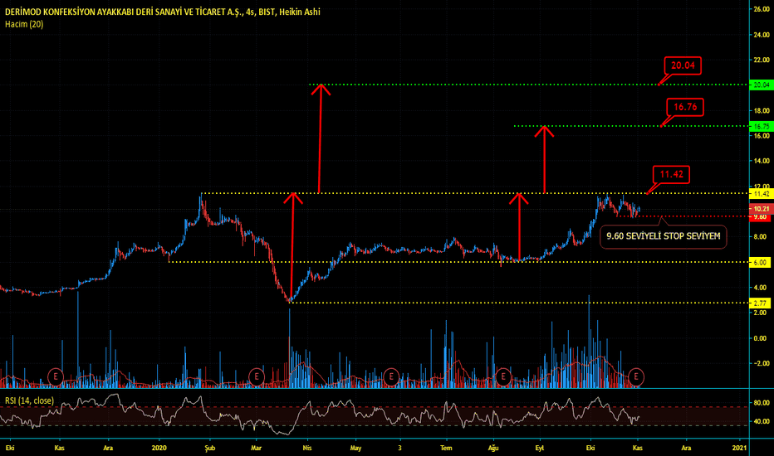
Task: Click the earnings E marker between May and Tem
Action: pos(391,376)
